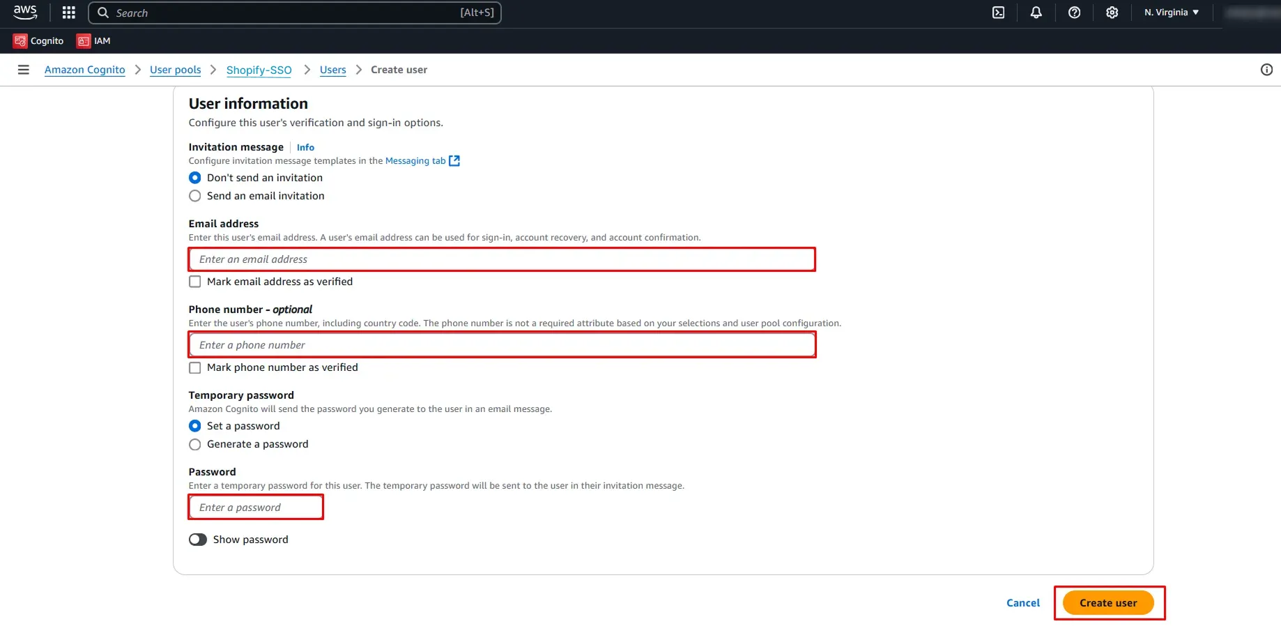Toggle the Show password switch
Screen dimensions: 1281x626
pyautogui.click(x=198, y=540)
